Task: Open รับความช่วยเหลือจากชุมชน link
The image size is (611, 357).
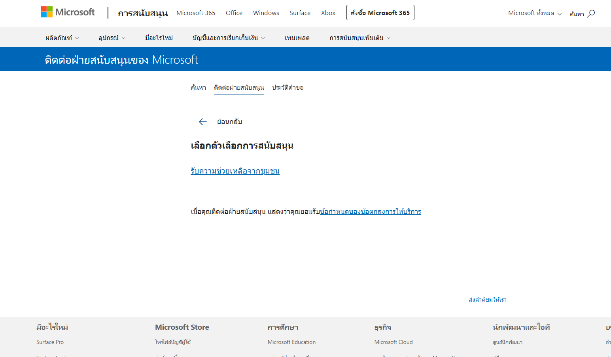Action: pyautogui.click(x=235, y=171)
